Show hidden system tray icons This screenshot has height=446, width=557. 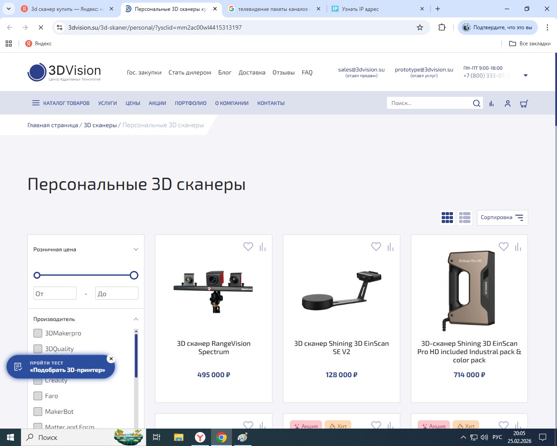[x=463, y=437]
